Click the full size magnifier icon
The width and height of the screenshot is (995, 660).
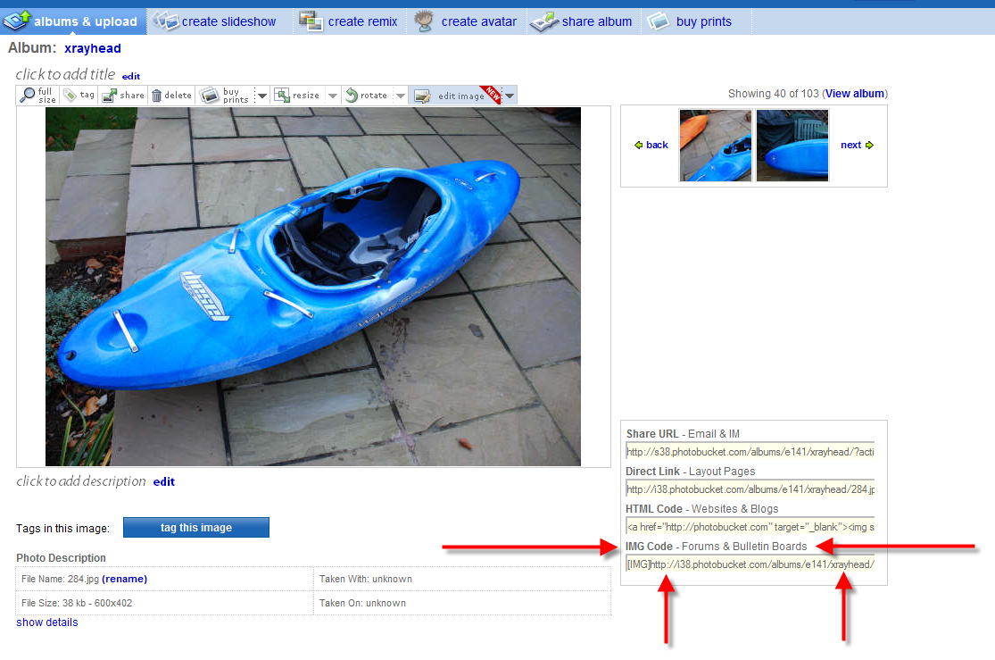(29, 96)
